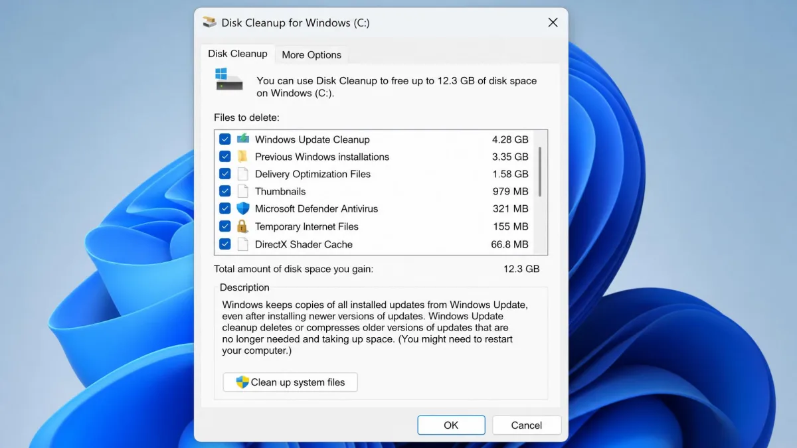Click the 155 MB size value
The image size is (797, 448).
click(x=511, y=226)
